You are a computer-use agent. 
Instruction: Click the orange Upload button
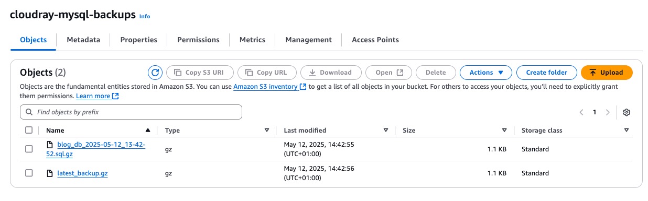607,73
